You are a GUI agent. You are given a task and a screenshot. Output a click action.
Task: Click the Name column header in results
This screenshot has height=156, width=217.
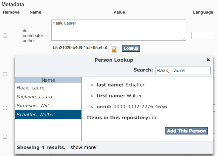[48, 80]
